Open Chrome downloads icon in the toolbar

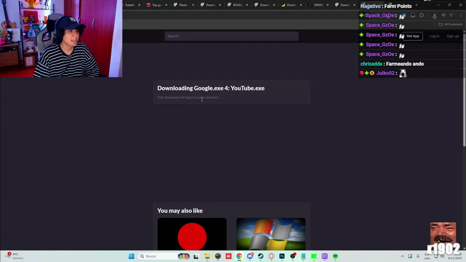tap(434, 15)
